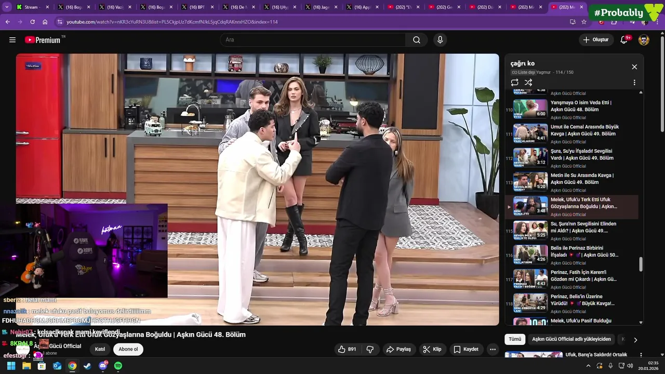Open Umut ile Cemal Arasında Büyük Kavga thumbnail

coord(530,133)
